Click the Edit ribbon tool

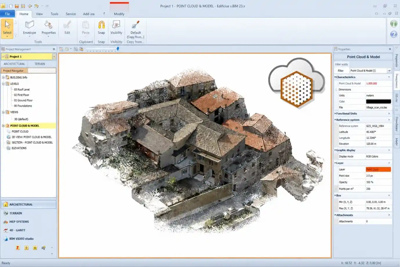click(x=67, y=28)
